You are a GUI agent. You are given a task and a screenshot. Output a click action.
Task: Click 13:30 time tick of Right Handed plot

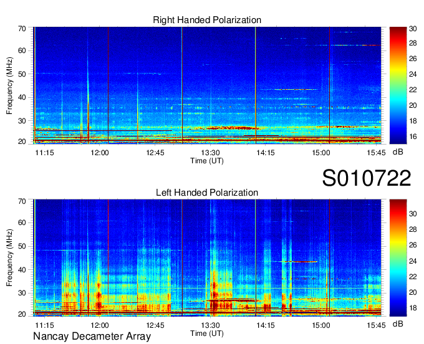210,153
